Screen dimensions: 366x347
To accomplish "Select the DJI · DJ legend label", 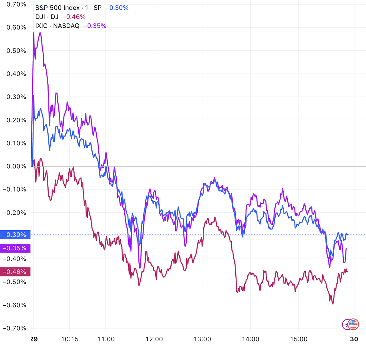I will (x=47, y=17).
